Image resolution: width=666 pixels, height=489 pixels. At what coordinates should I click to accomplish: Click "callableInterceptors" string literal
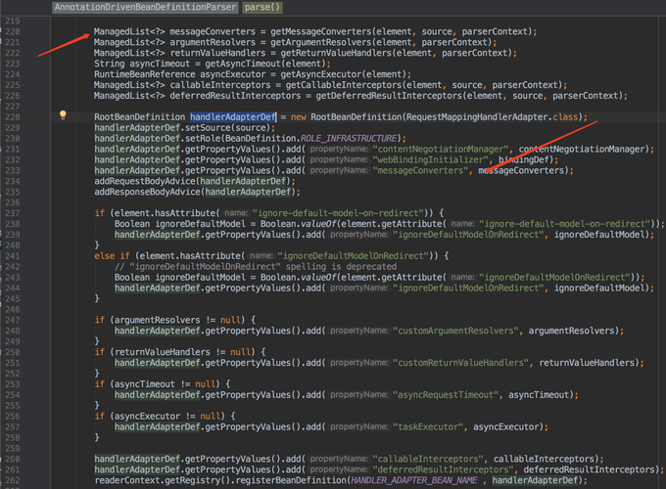coord(428,459)
